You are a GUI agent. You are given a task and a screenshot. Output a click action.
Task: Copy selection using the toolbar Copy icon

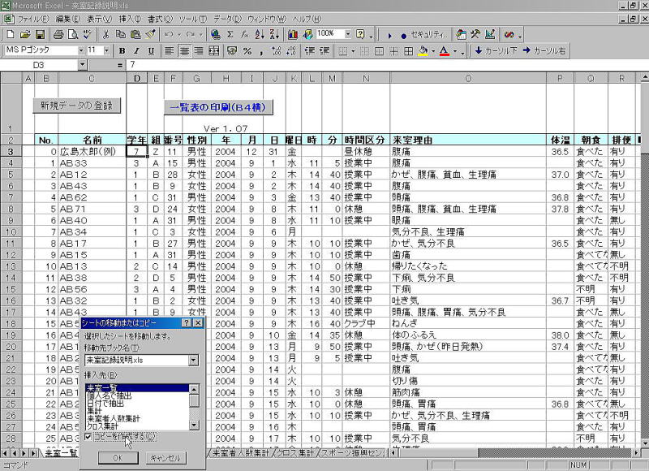(x=120, y=34)
